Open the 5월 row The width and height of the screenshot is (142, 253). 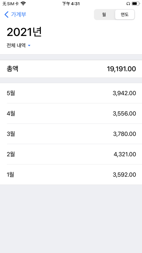[x=71, y=93]
